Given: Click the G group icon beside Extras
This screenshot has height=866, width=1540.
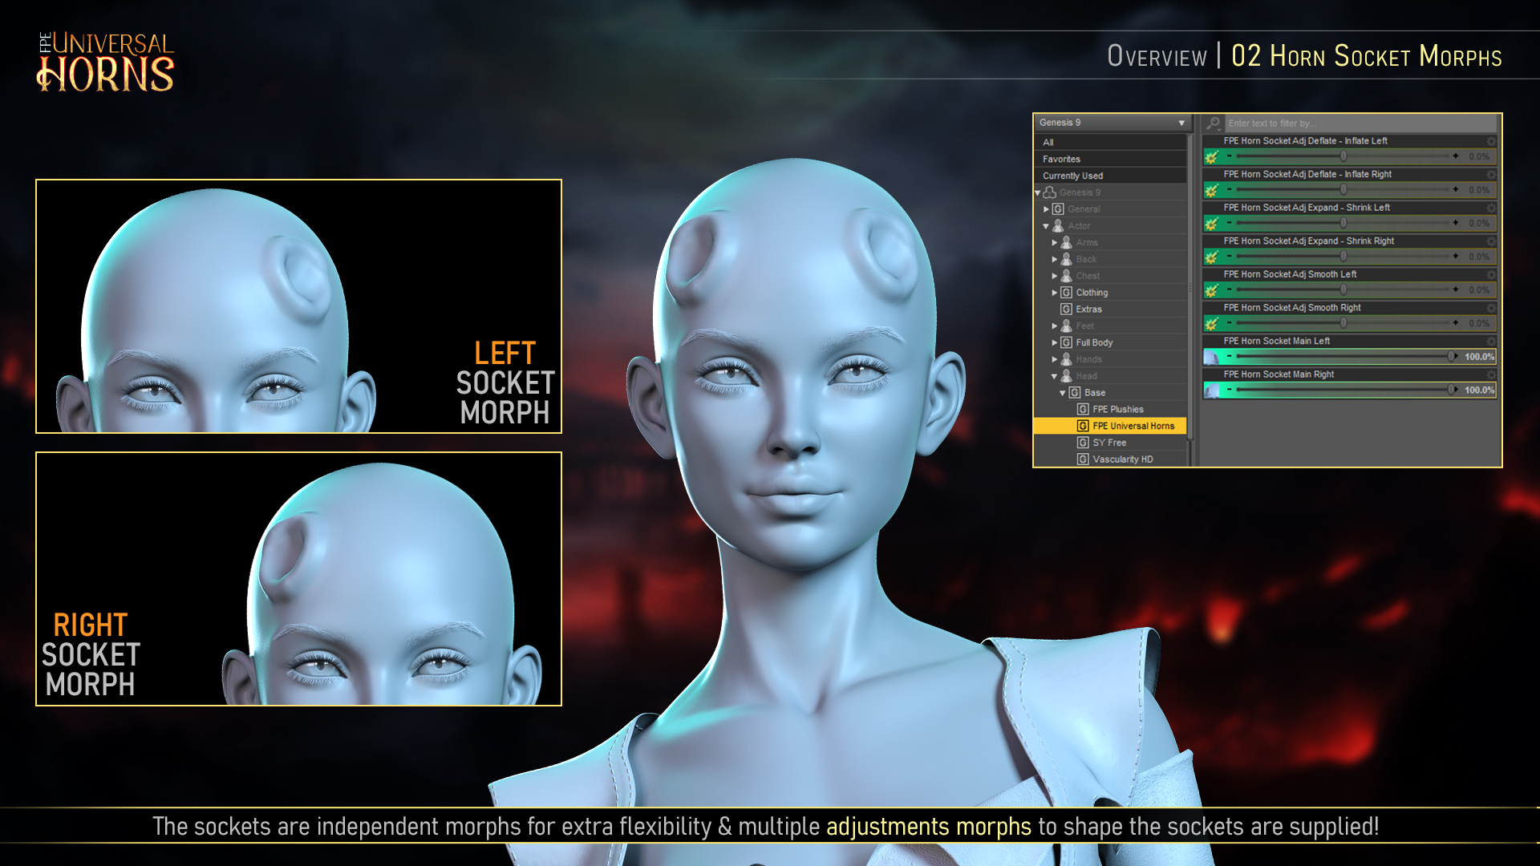Looking at the screenshot, I should pos(1067,309).
